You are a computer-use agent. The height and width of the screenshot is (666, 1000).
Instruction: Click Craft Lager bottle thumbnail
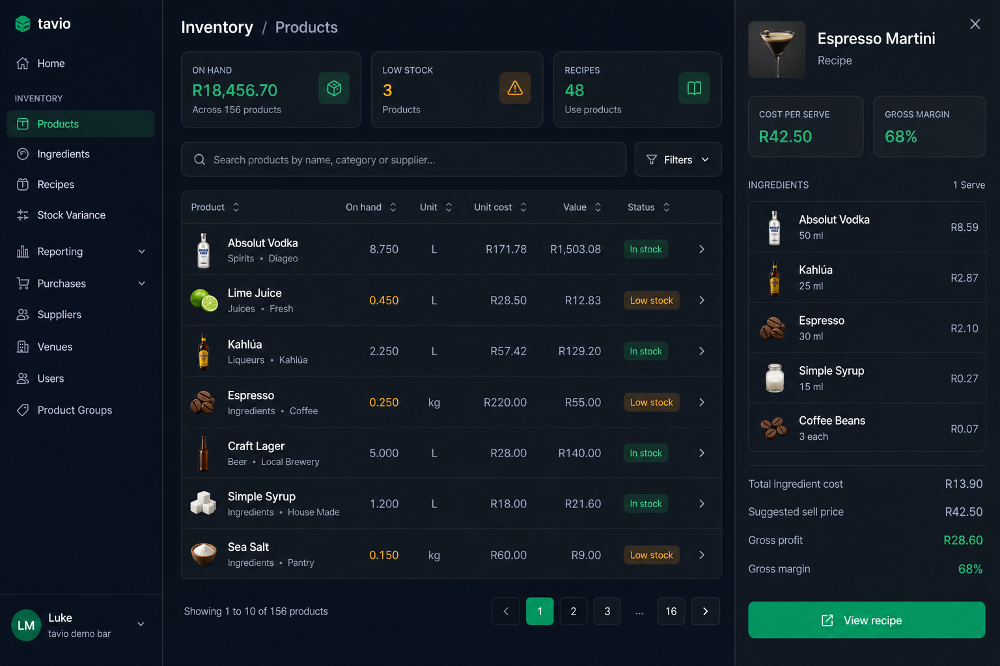[204, 453]
